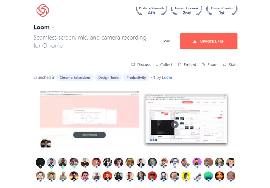Show the +1 additional topic
Image resolution: width=270 pixels, height=188 pixels.
click(x=153, y=78)
